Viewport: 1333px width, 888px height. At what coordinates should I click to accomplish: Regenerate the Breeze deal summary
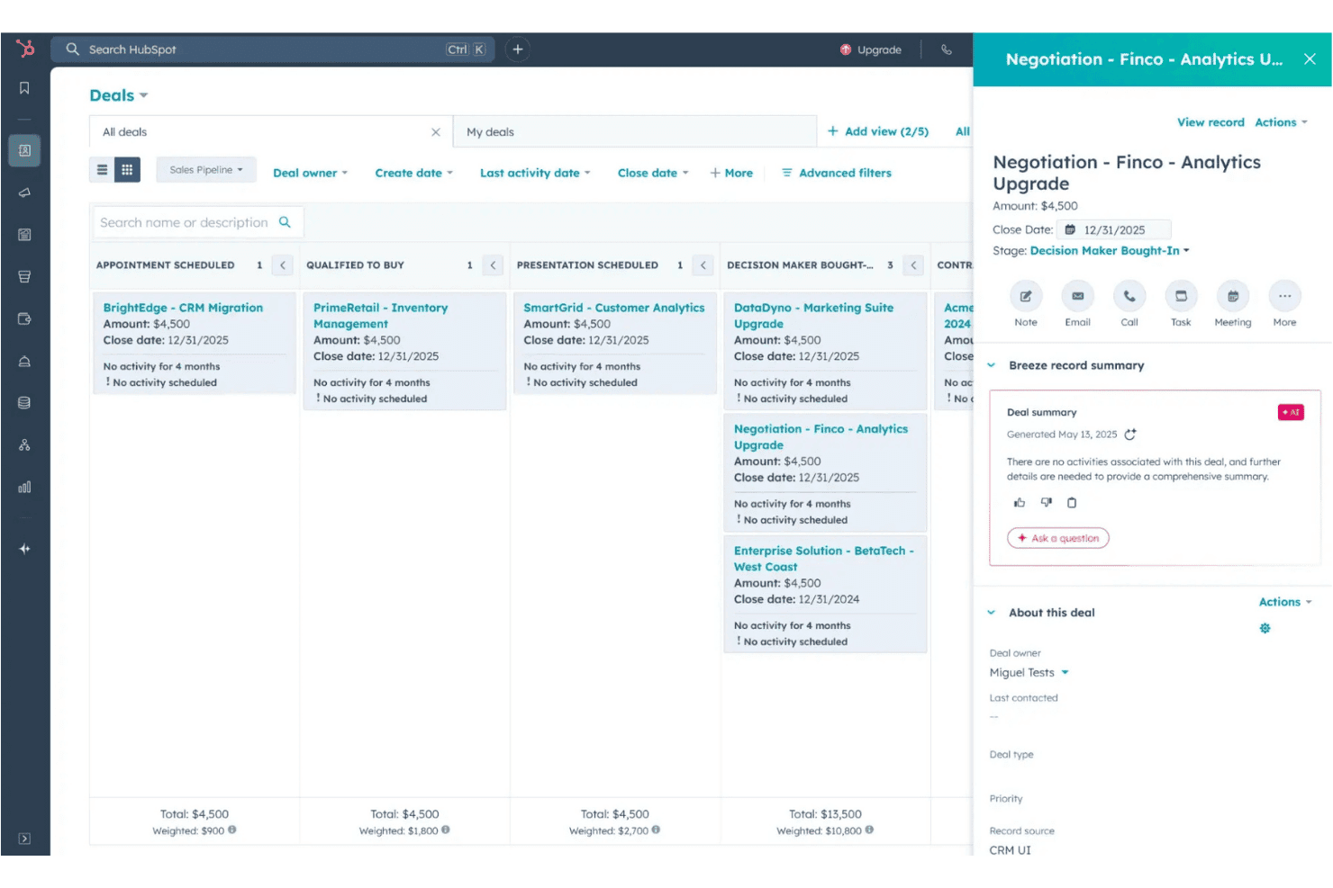tap(1130, 435)
